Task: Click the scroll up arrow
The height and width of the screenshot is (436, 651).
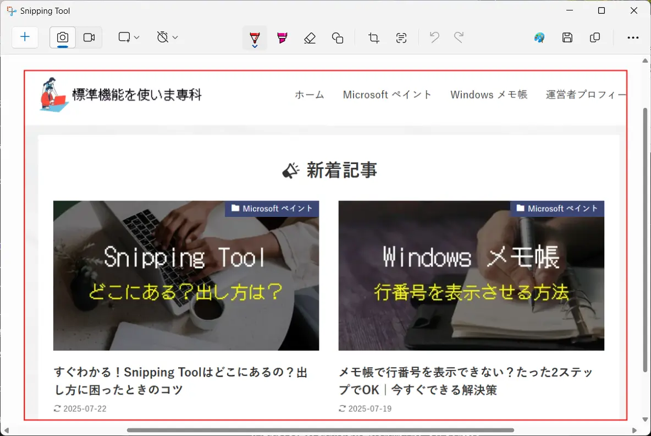Action: pos(645,61)
